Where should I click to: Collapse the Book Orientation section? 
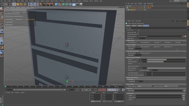tap(127, 45)
